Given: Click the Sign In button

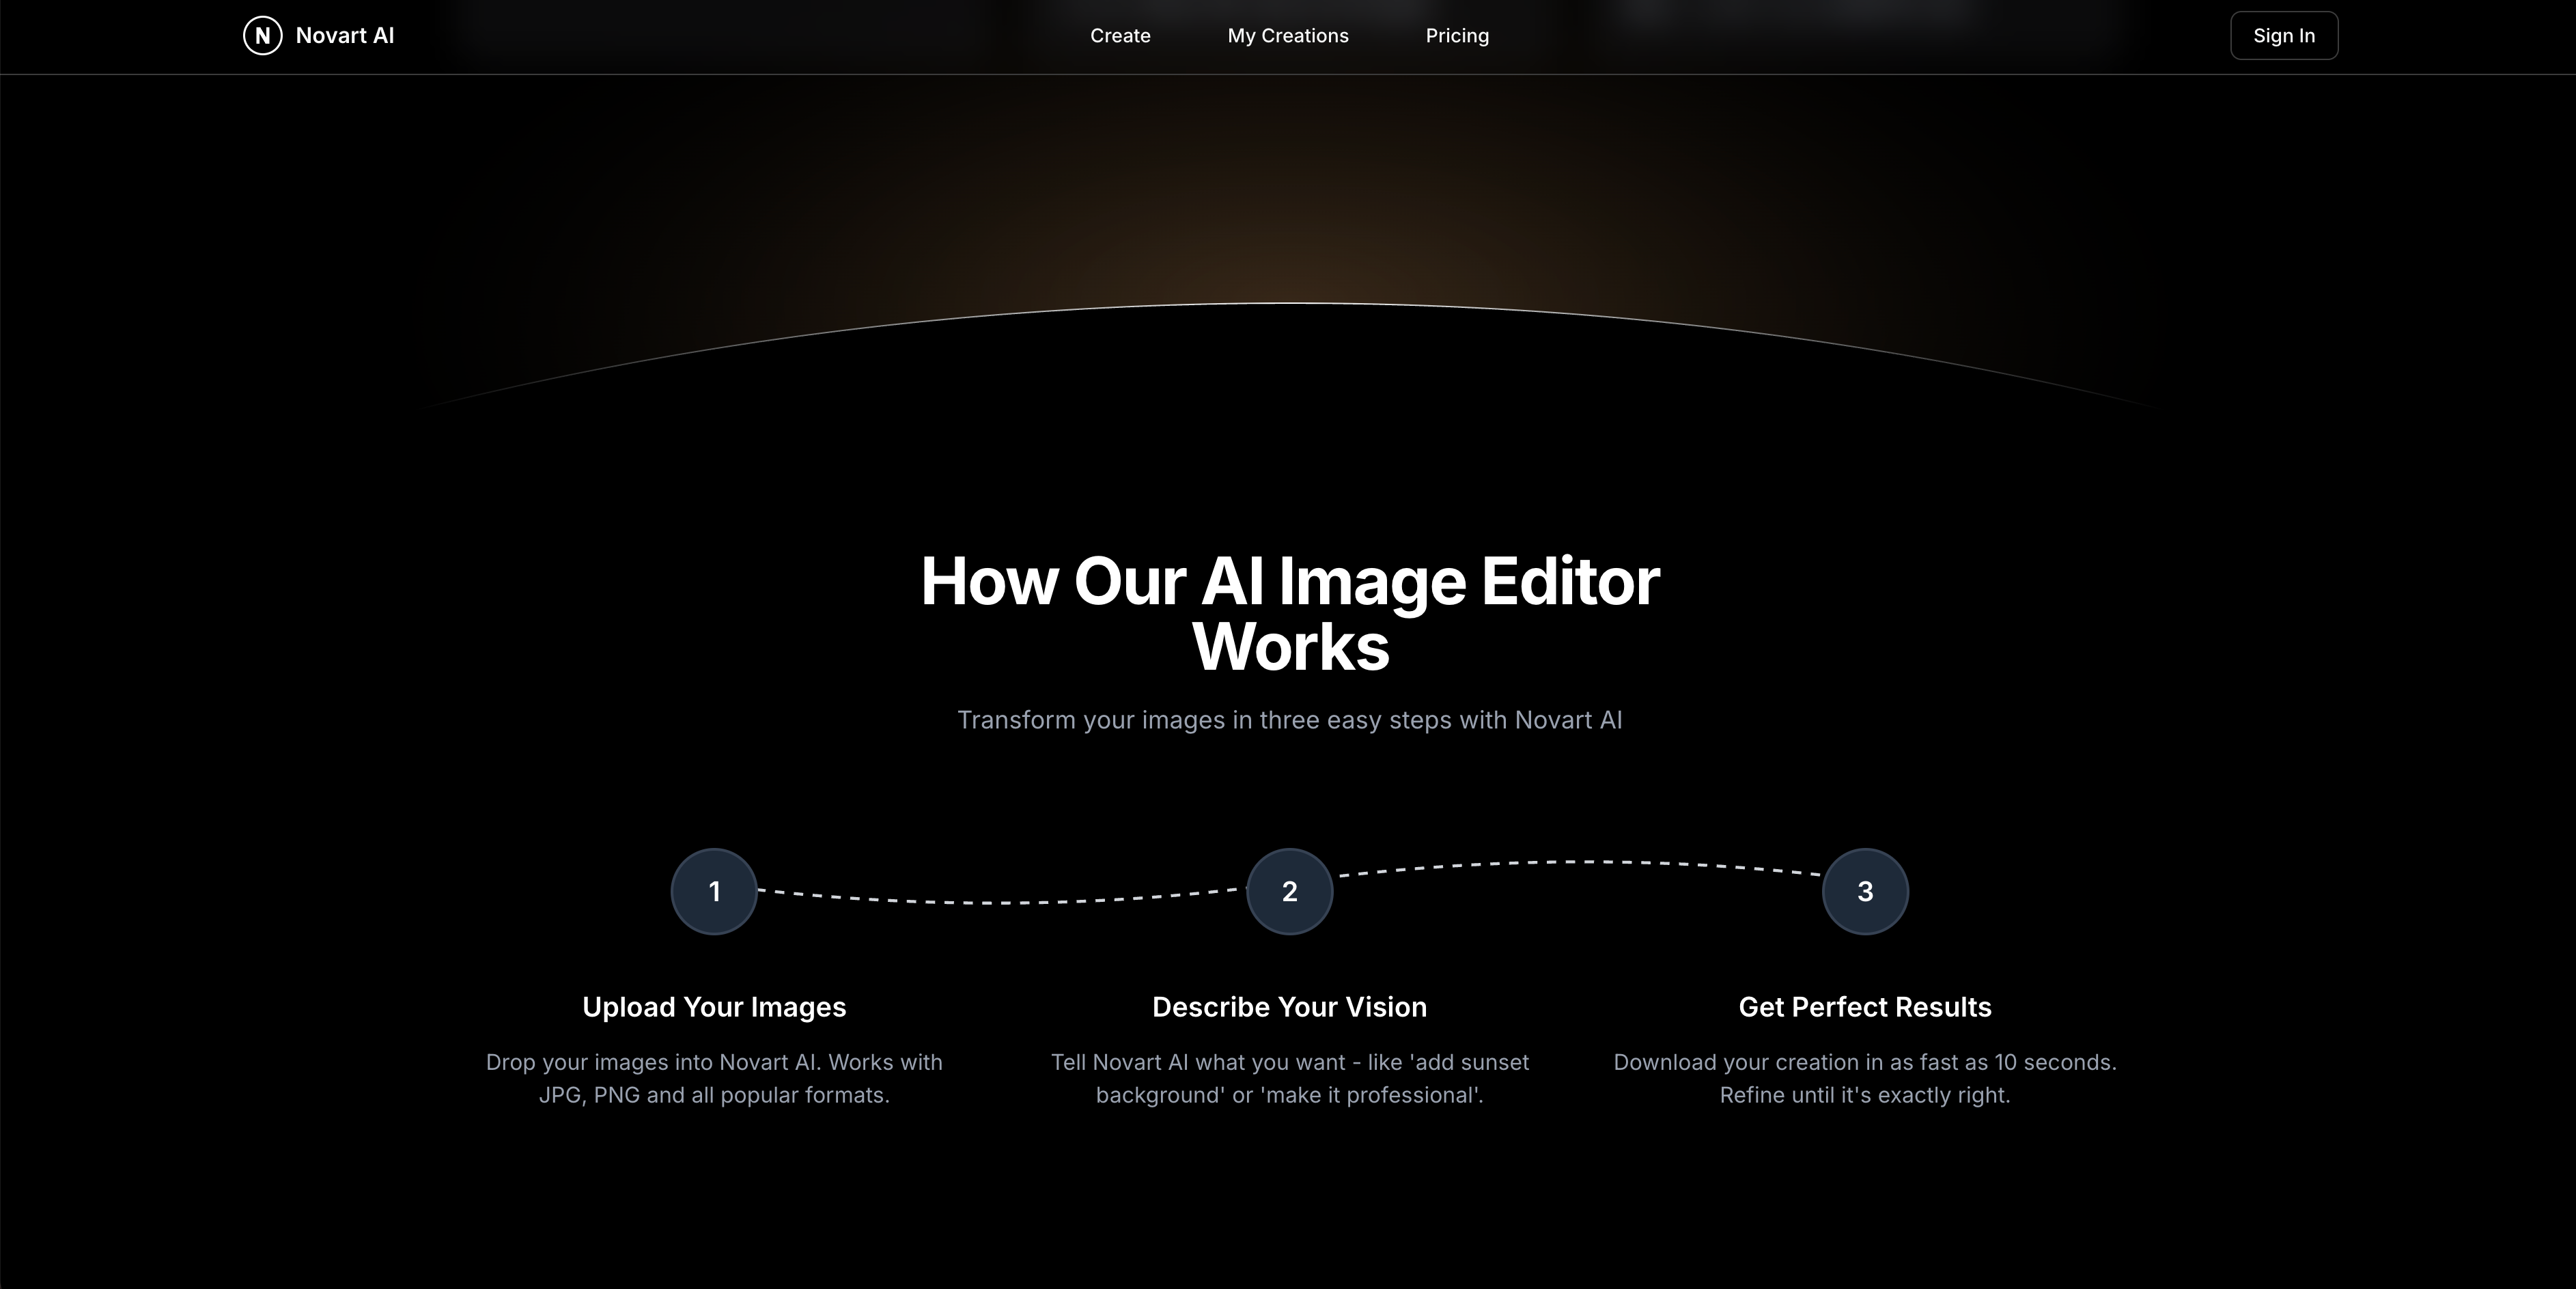Looking at the screenshot, I should (x=2284, y=36).
